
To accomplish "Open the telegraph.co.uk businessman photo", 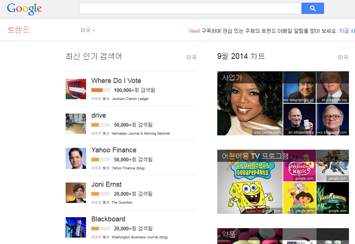I will pos(299,87).
